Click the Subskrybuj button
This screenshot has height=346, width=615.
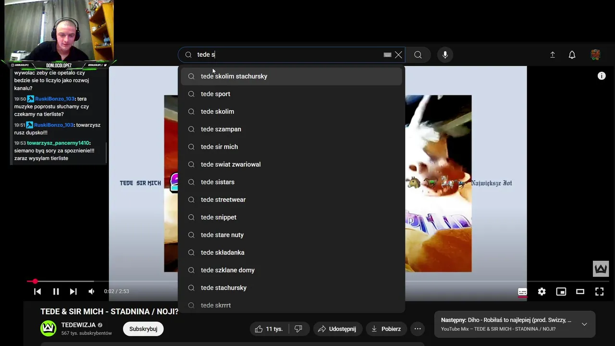coord(143,329)
